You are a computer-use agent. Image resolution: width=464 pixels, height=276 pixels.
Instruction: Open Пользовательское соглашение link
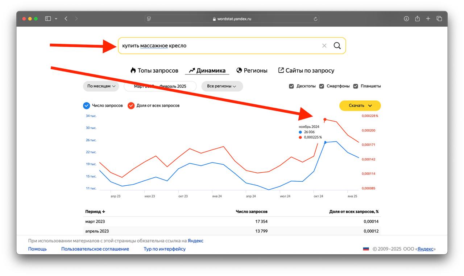click(x=95, y=249)
